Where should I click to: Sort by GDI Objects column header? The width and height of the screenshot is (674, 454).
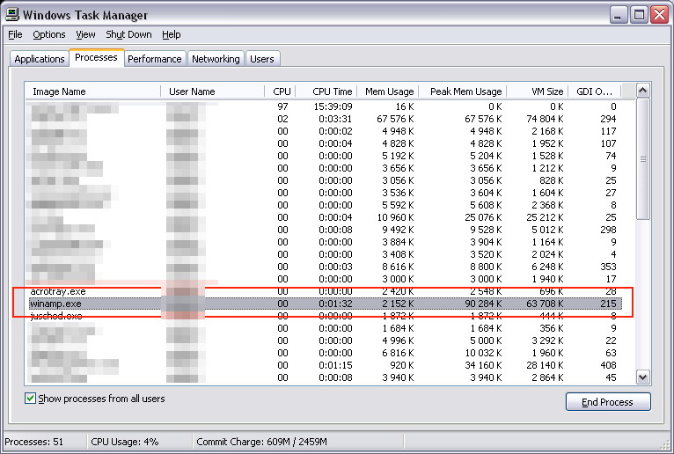595,92
